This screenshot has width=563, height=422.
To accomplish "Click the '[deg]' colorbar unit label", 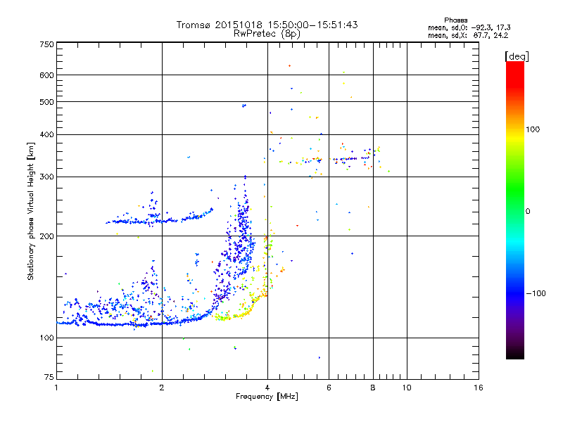I will tap(517, 56).
